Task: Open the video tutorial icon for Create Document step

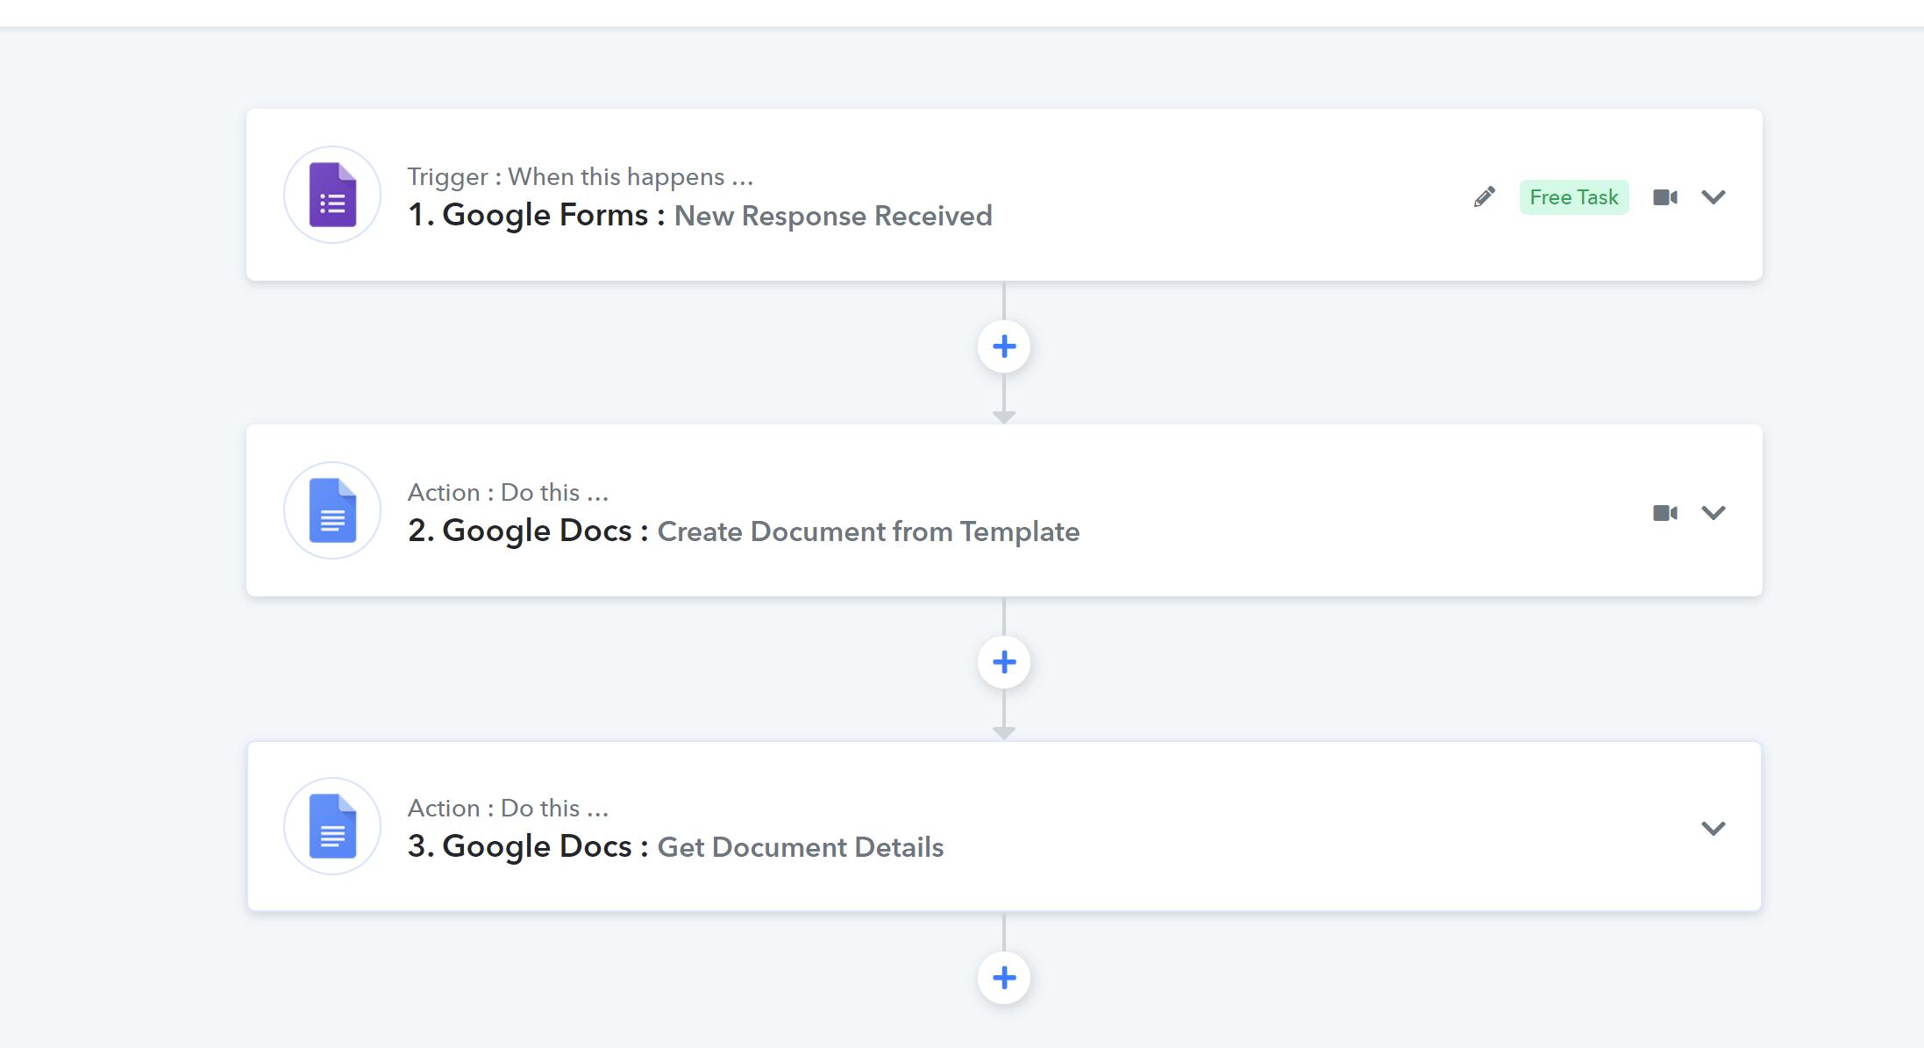Action: 1665,513
